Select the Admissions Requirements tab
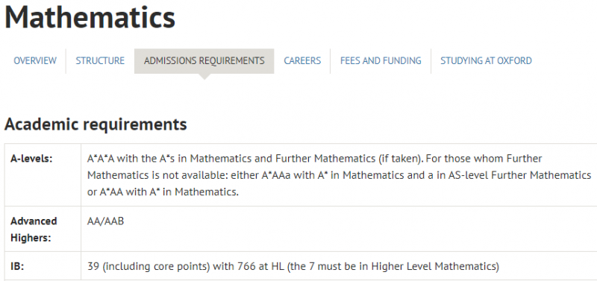This screenshot has width=597, height=281. click(x=204, y=61)
